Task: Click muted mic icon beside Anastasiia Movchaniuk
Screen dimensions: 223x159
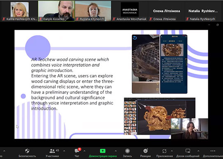Action: [x=114, y=19]
